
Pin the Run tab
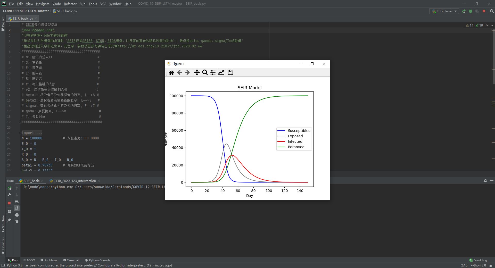(x=9, y=220)
